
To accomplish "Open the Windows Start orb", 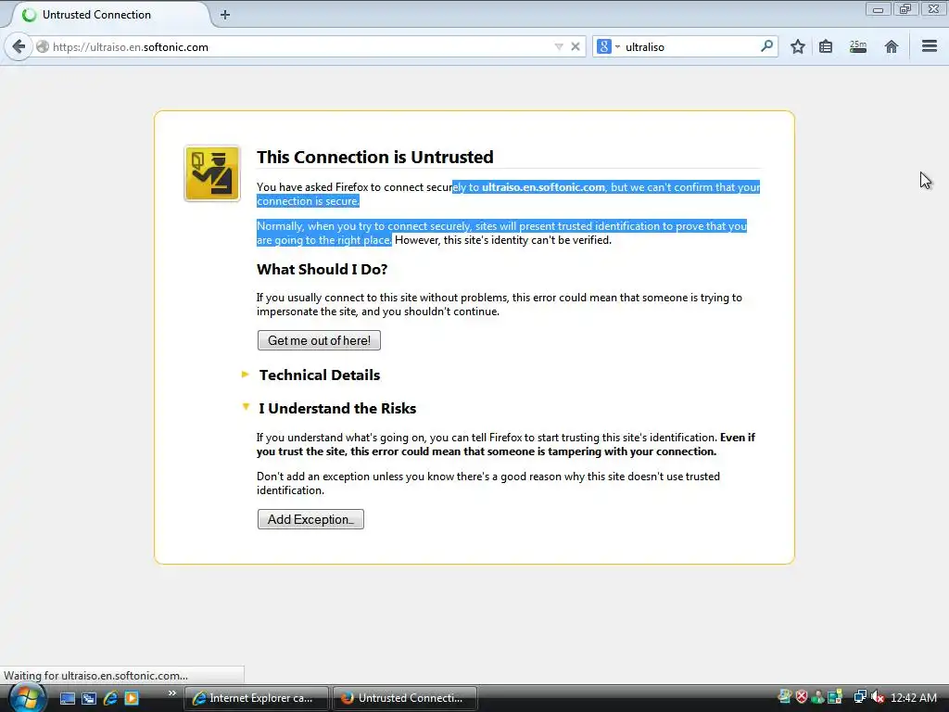I will 26,697.
